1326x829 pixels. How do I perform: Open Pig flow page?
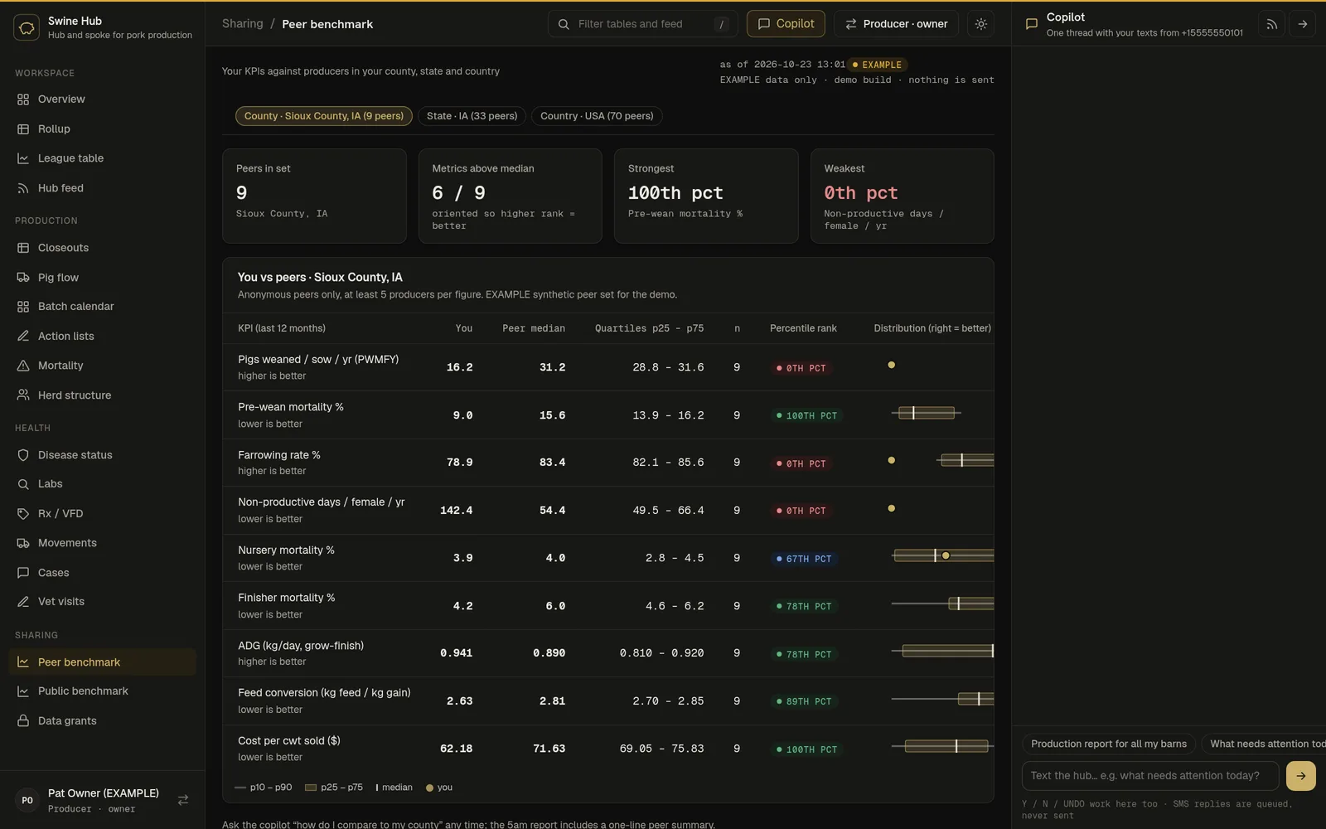[103, 278]
